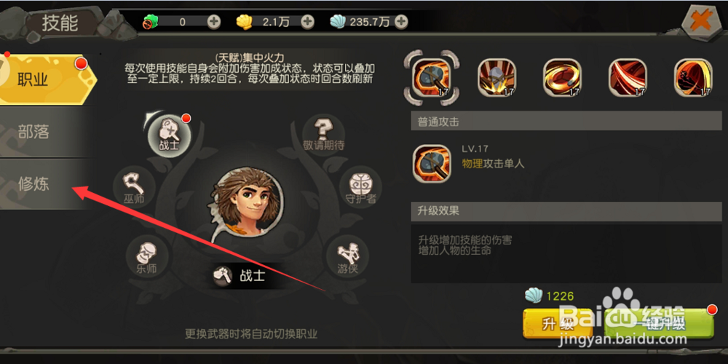The height and width of the screenshot is (364, 728).
Task: Select the last skill in top row
Action: tap(693, 77)
